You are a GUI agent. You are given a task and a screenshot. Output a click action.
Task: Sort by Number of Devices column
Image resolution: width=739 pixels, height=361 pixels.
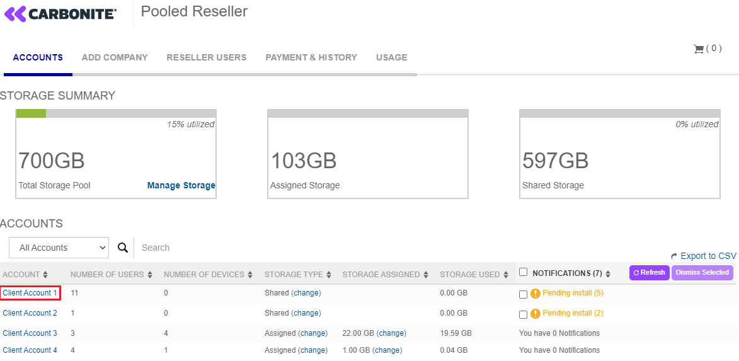pyautogui.click(x=208, y=275)
